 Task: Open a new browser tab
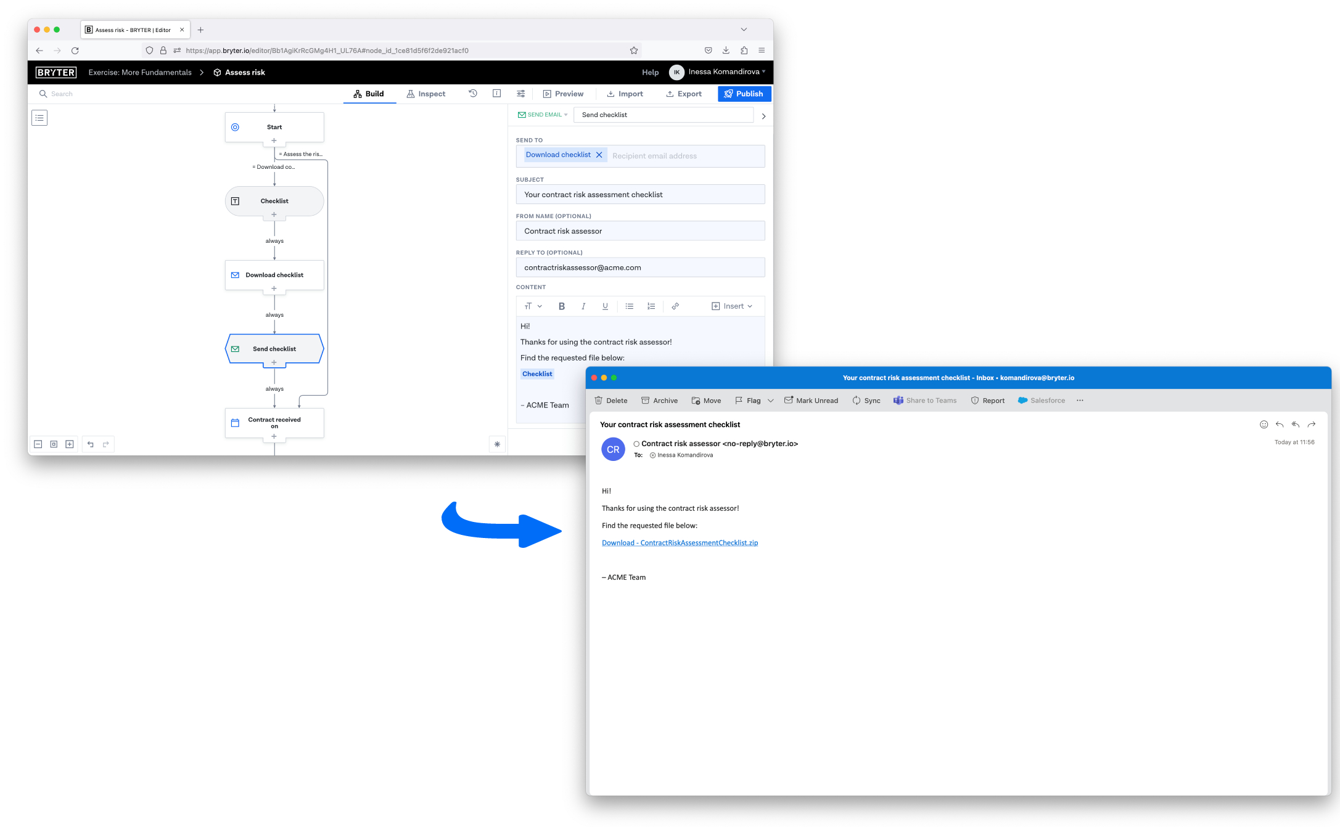pos(200,30)
